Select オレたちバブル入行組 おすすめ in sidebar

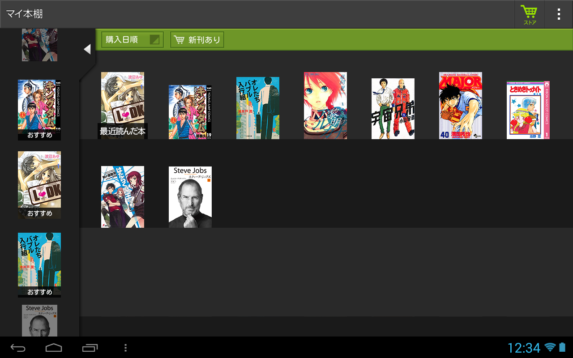click(x=39, y=265)
